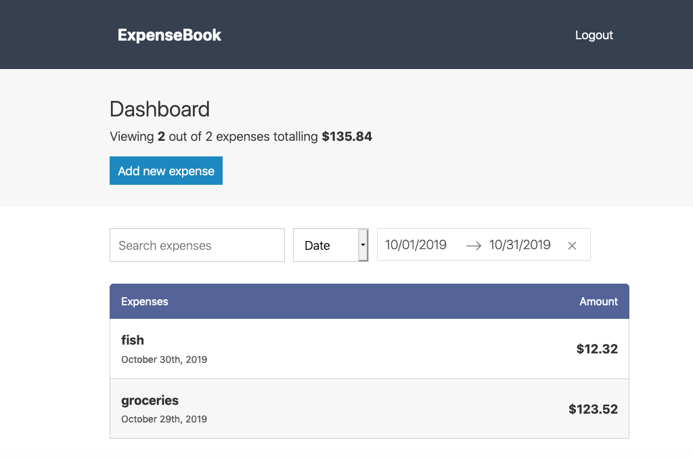
Task: Click the October 30th, 2019 date text
Action: 164,359
